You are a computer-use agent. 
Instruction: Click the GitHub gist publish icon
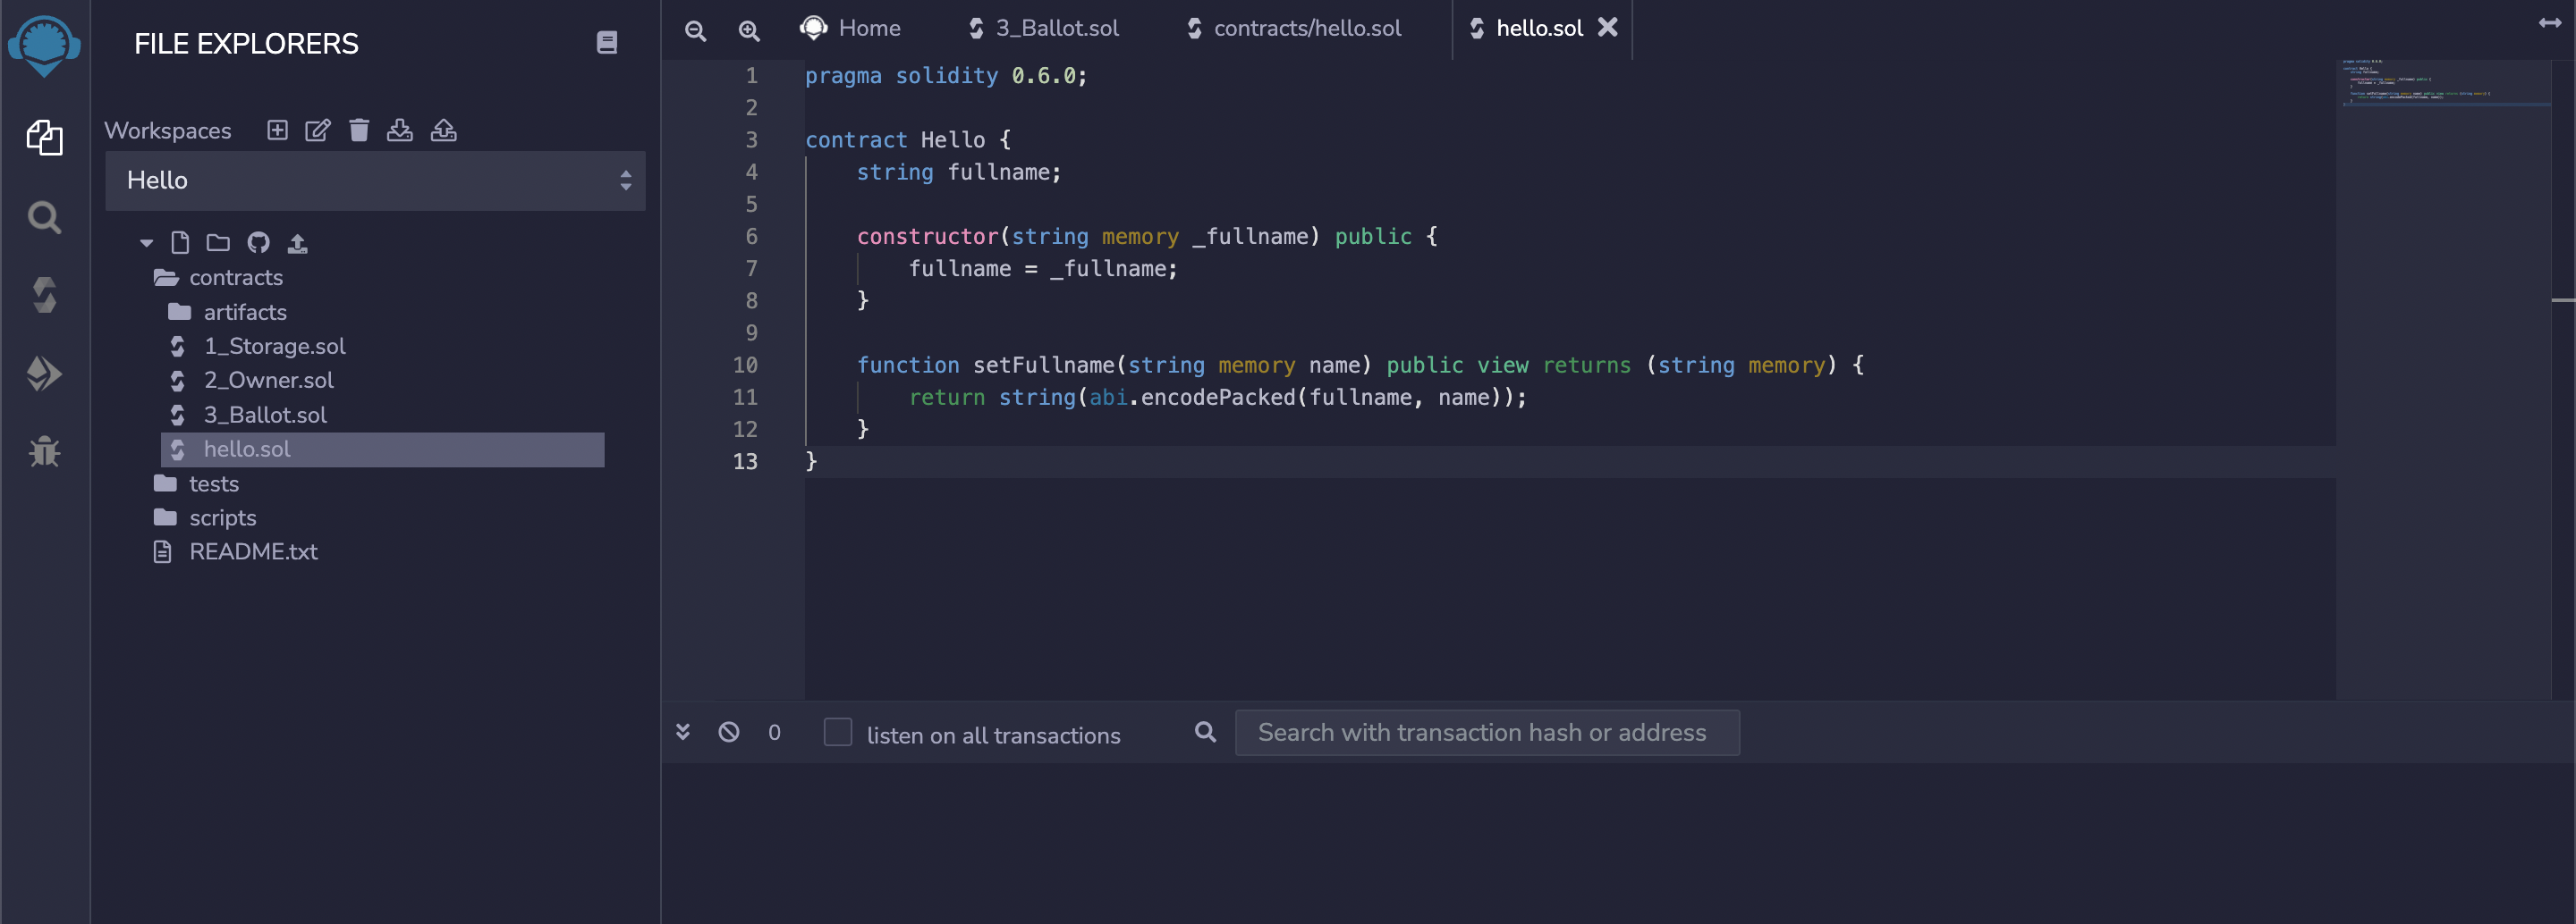(x=258, y=243)
